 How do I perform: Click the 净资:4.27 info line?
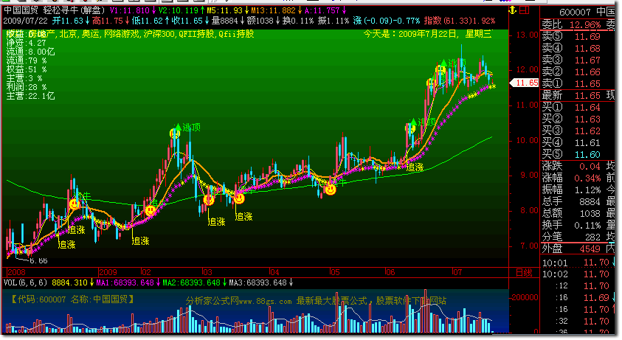click(26, 43)
